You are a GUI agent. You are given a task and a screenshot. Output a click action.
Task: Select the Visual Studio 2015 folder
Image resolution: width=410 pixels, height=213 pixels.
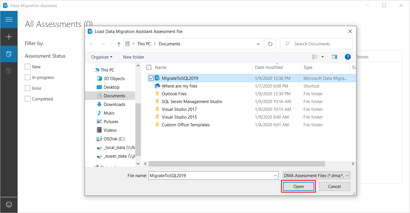[x=179, y=117]
